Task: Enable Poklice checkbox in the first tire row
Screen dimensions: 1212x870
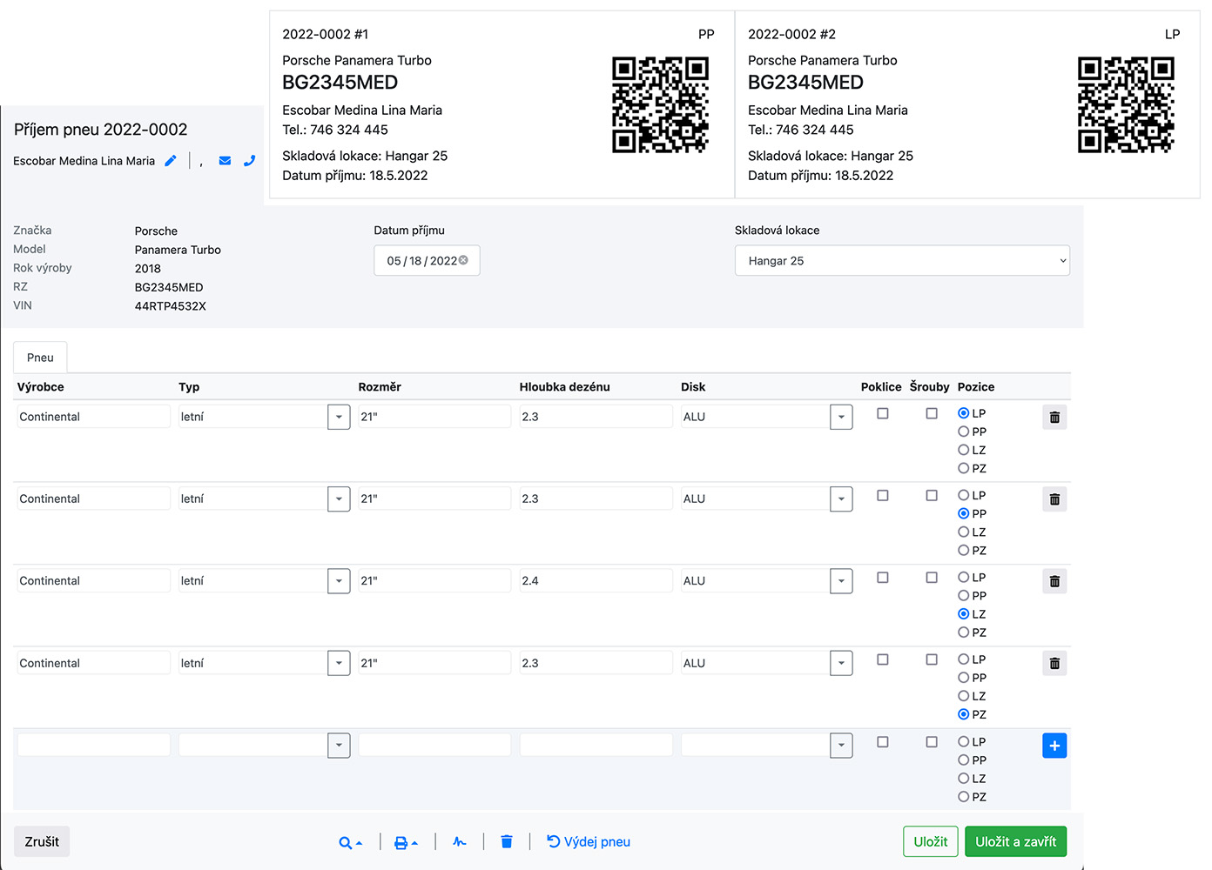Action: (883, 414)
